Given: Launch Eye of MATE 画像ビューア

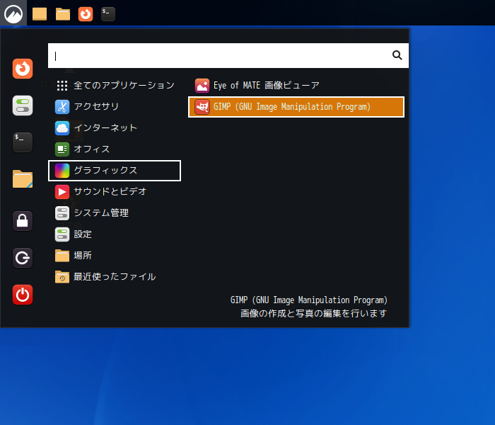Looking at the screenshot, I should coord(296,86).
